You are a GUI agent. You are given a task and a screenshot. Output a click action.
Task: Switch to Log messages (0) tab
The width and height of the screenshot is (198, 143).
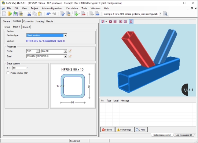(x=184, y=135)
